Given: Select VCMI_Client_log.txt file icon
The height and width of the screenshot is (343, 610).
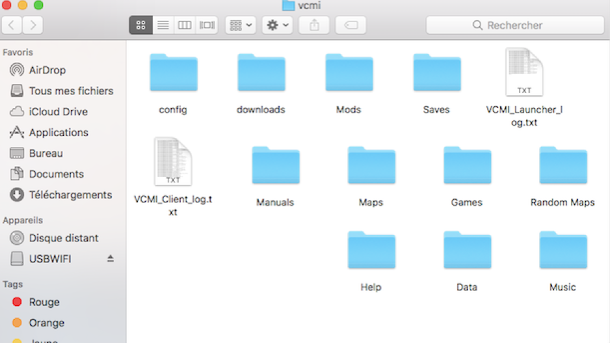Looking at the screenshot, I should pos(173,161).
